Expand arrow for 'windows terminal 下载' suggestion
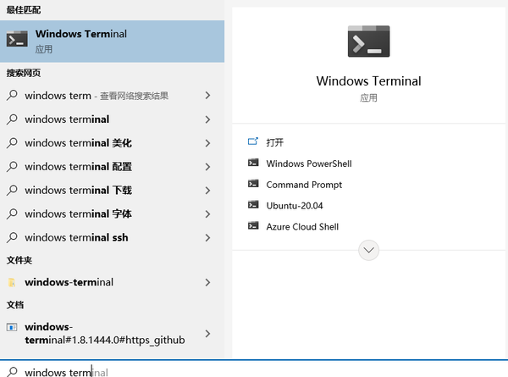The width and height of the screenshot is (508, 377). pos(207,191)
